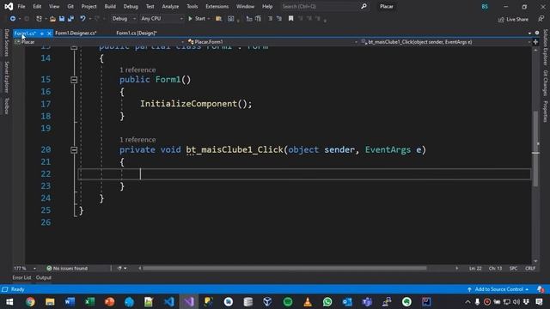Image resolution: width=550 pixels, height=309 pixels.
Task: Click the Live Share button text
Action: point(517,19)
